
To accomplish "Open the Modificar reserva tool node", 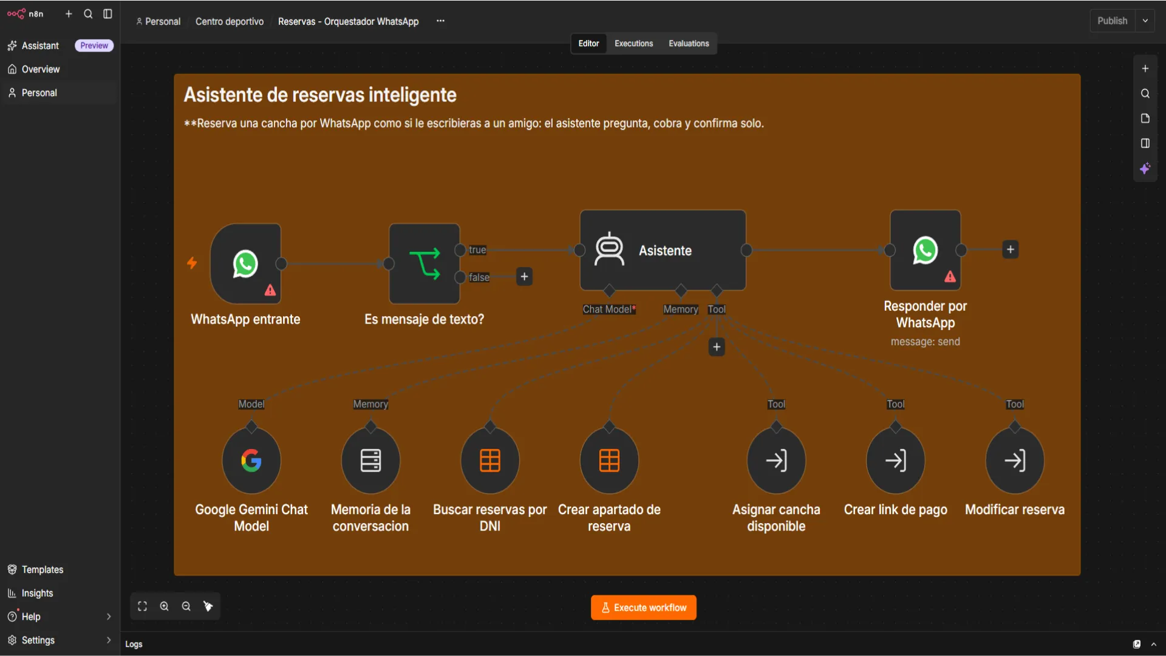I will 1015,461.
